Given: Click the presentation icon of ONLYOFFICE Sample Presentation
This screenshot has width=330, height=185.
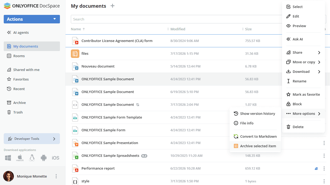Looking at the screenshot, I should coord(75,143).
